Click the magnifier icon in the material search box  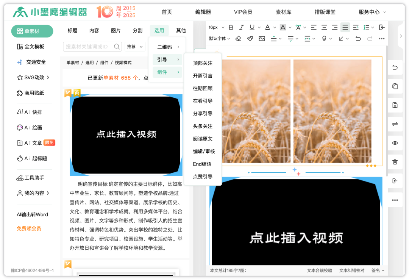point(117,47)
